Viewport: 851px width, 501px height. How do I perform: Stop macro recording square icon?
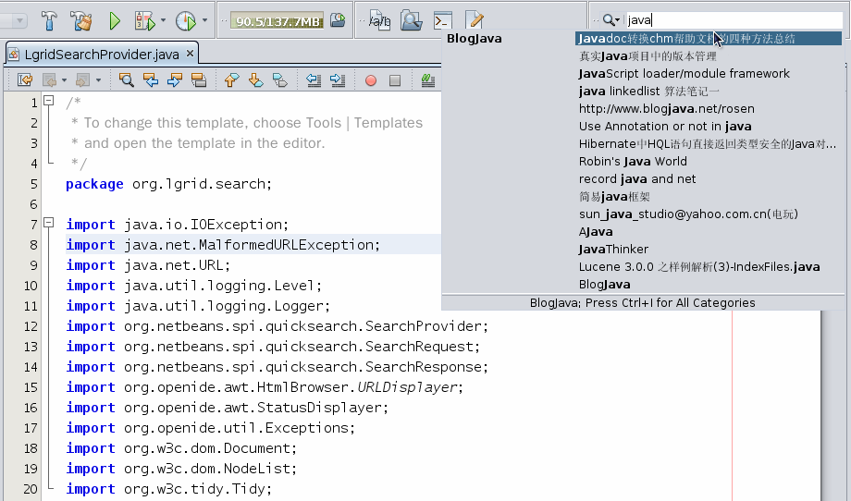tap(395, 80)
